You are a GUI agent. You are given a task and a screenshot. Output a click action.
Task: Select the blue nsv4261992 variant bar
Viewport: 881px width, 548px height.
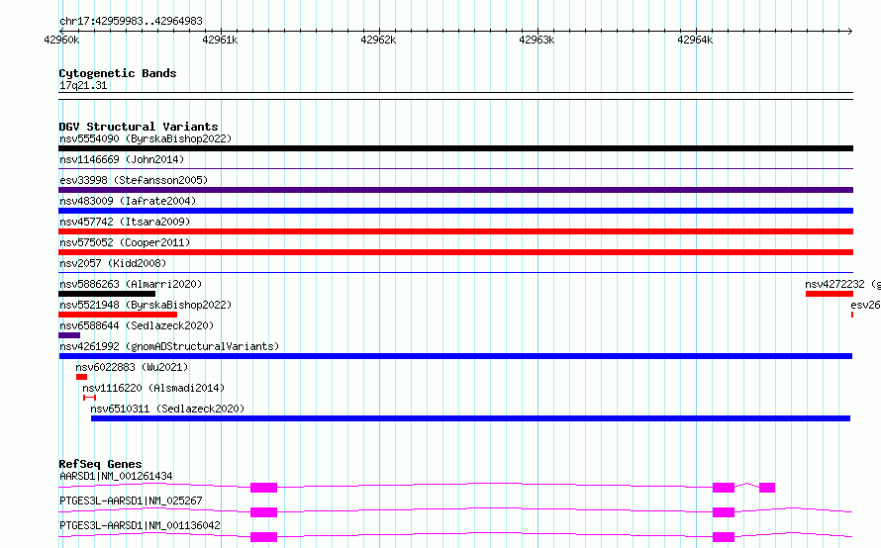(x=455, y=356)
